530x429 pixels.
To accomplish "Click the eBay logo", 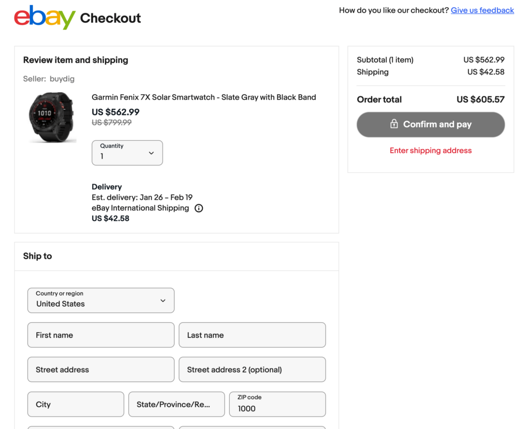I will (45, 18).
